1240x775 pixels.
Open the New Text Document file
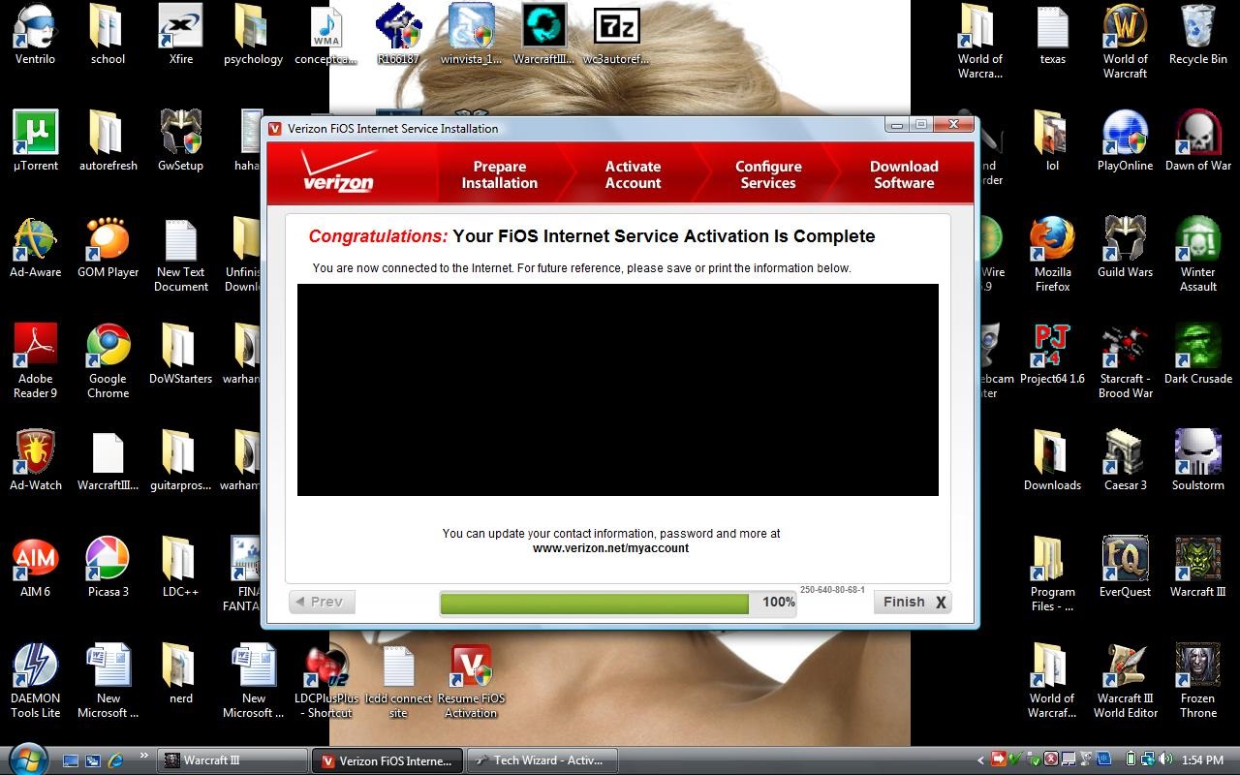181,255
